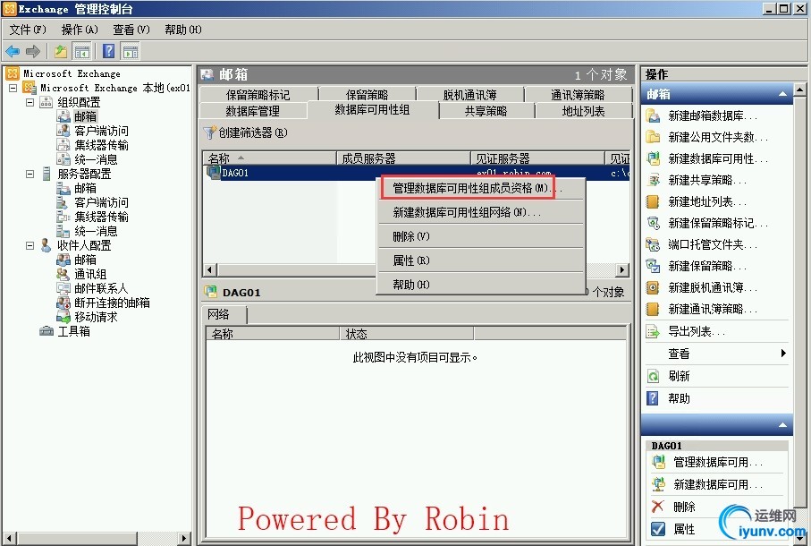
Task: Click the 新建保留策略 action icon
Action: (x=653, y=266)
